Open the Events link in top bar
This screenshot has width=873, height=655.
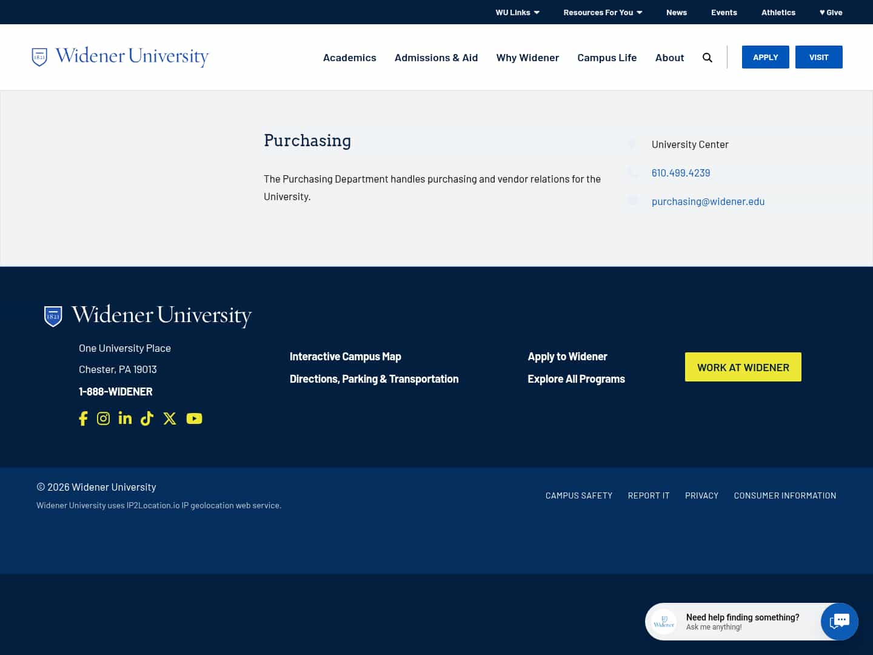pos(724,12)
